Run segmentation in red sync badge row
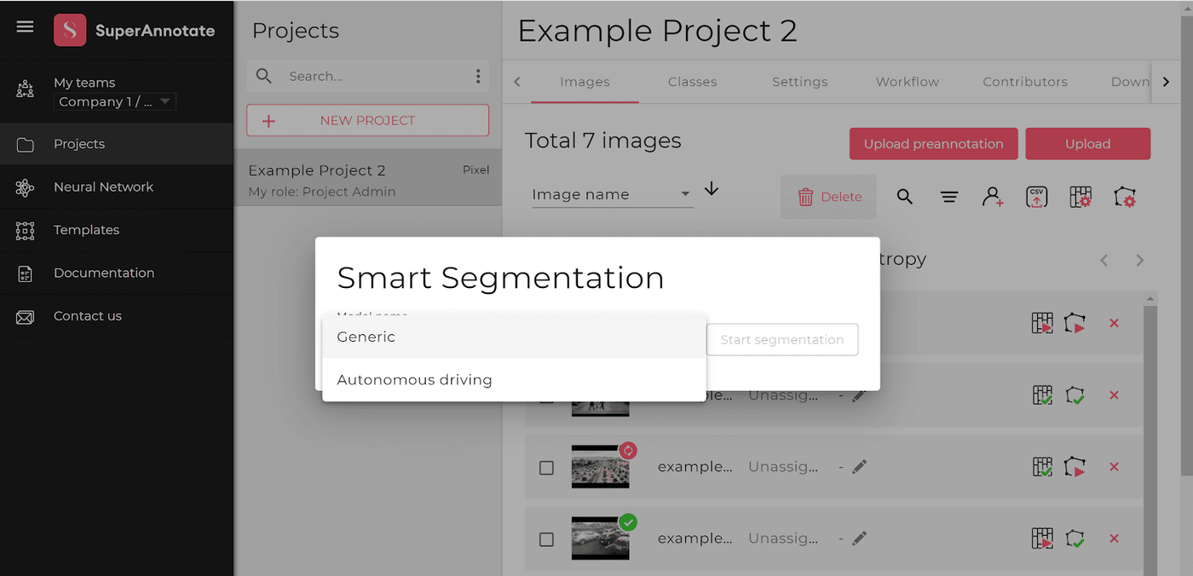This screenshot has height=576, width=1193. pyautogui.click(x=1075, y=467)
